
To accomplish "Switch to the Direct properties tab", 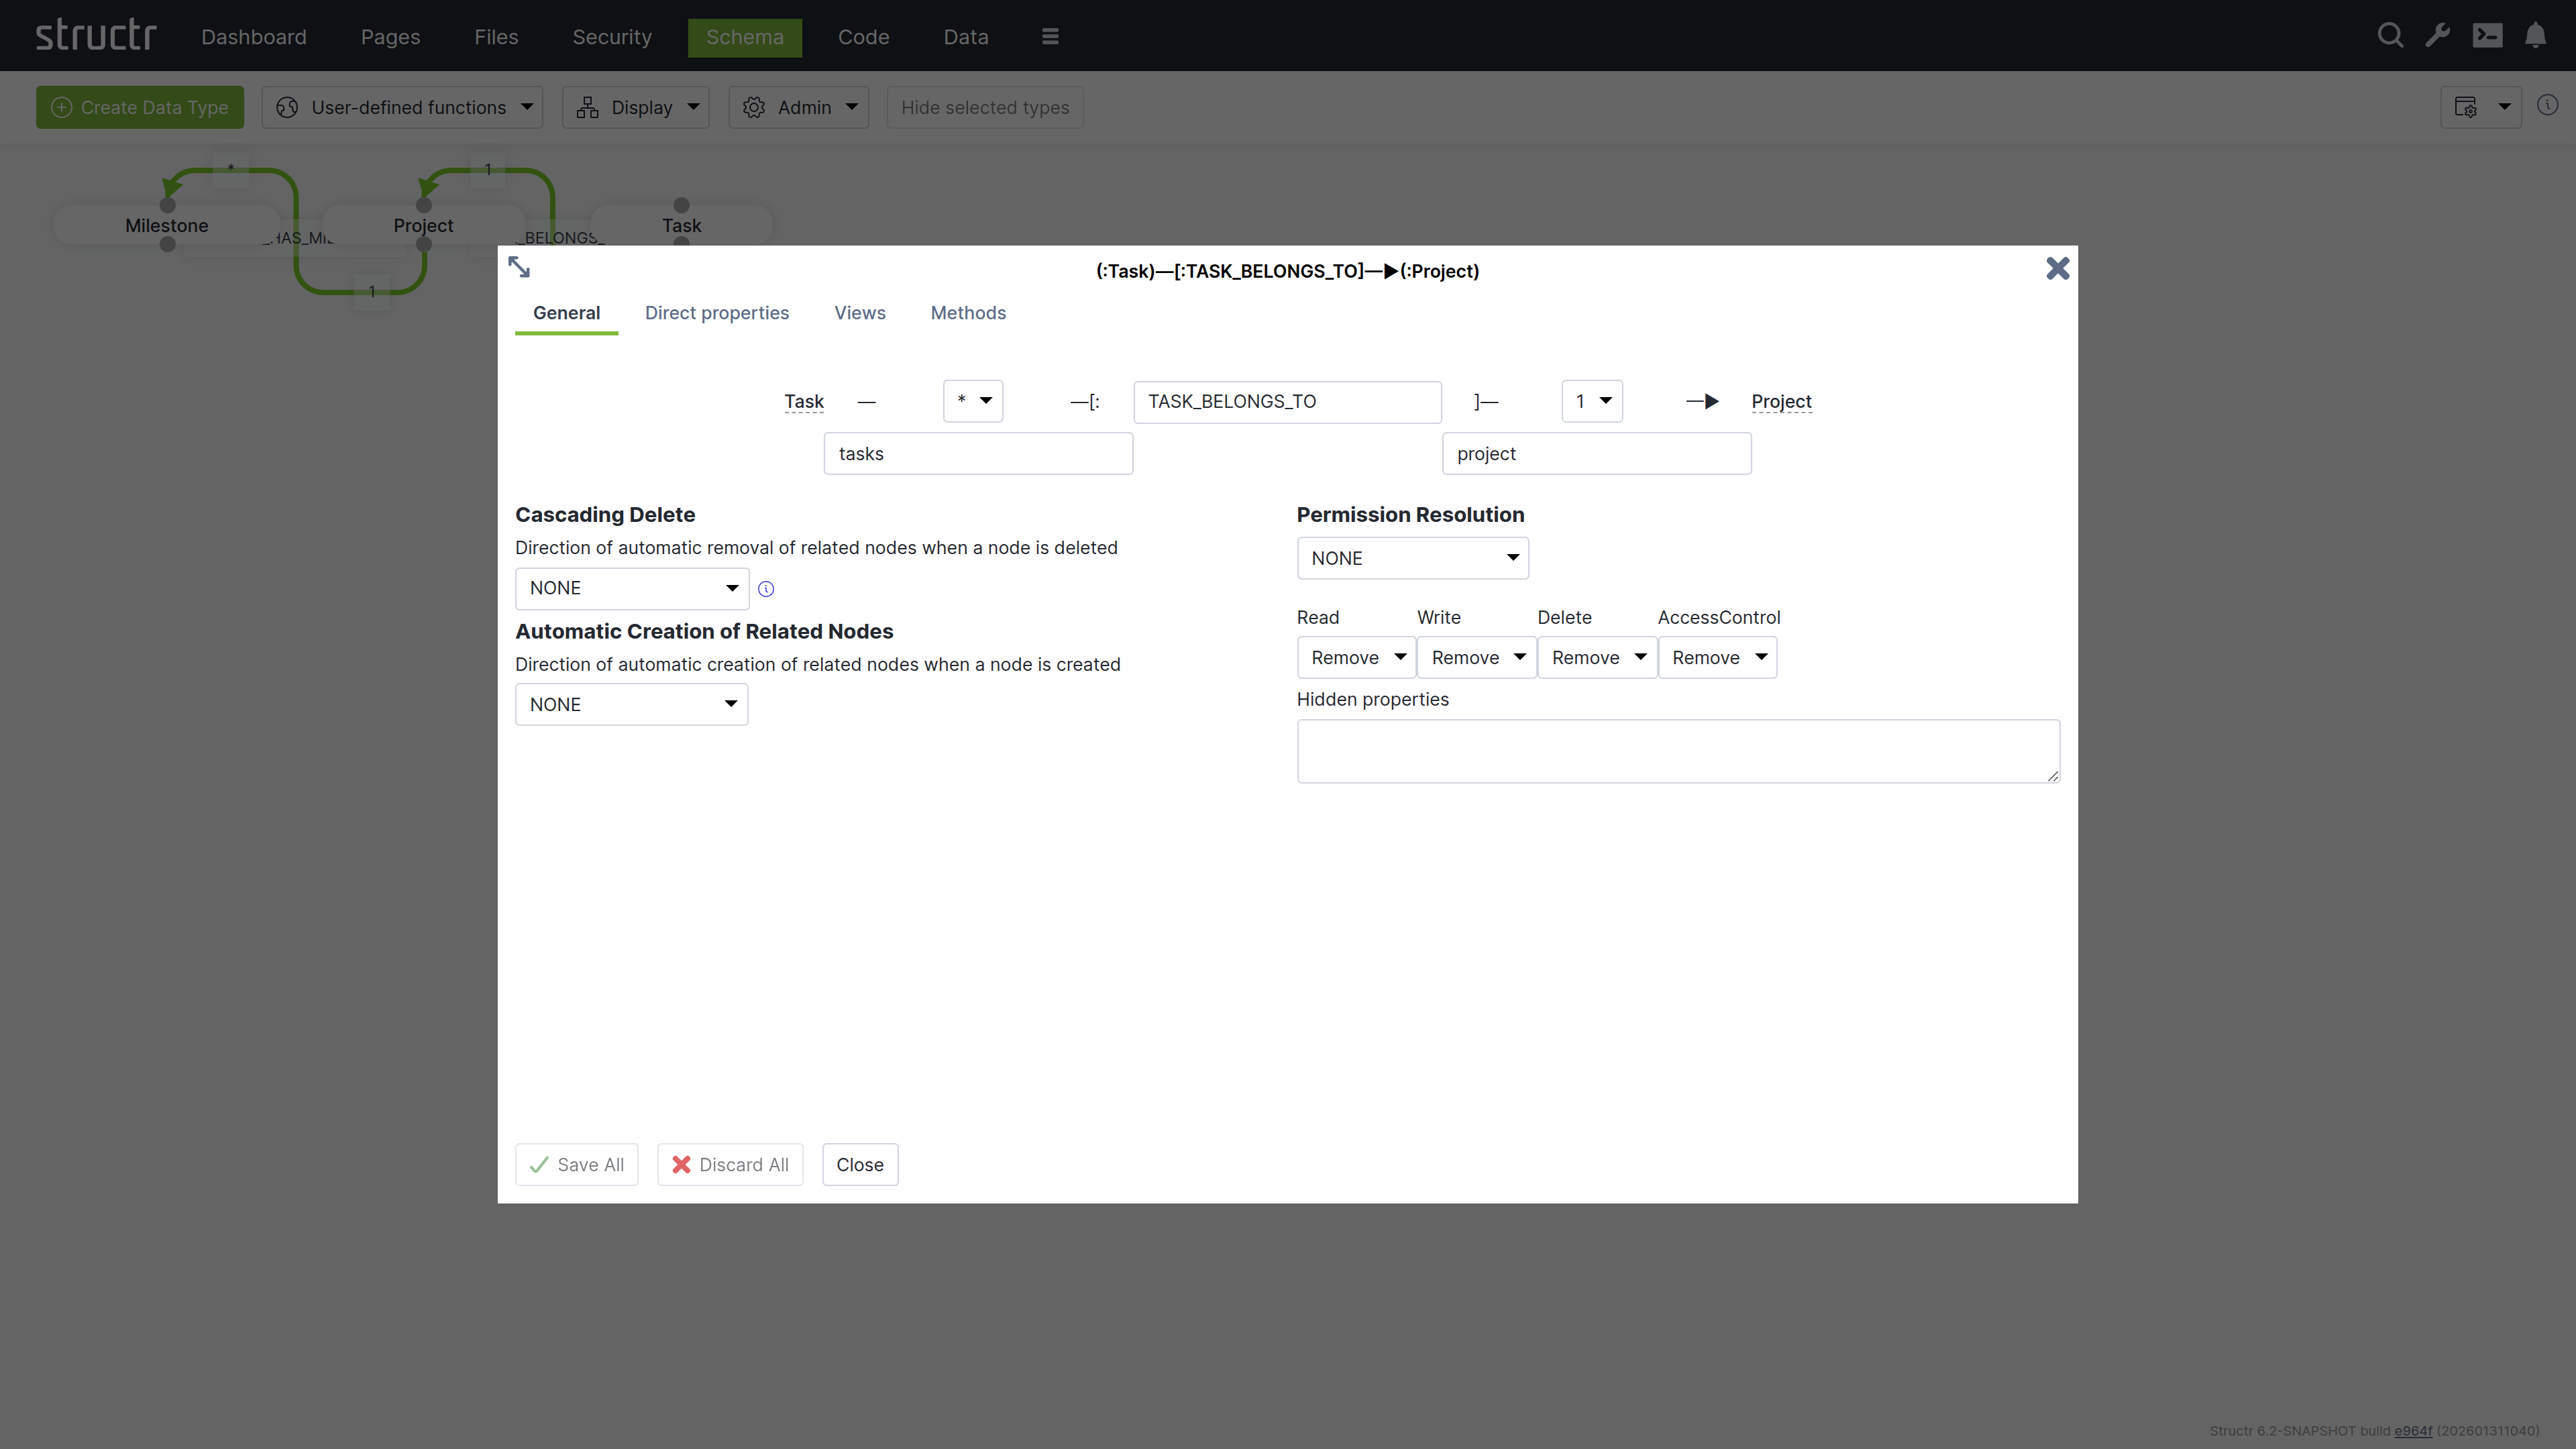I will coord(716,313).
